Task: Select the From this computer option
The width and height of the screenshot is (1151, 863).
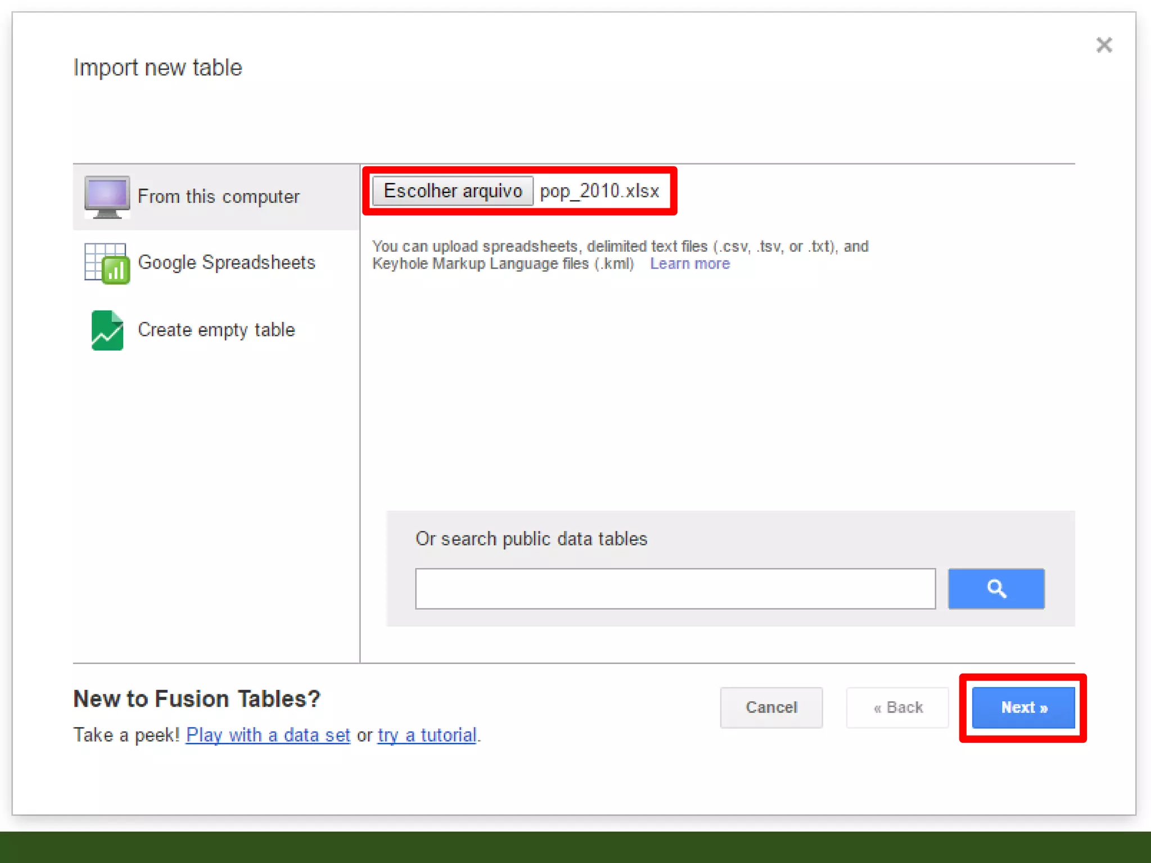Action: point(219,197)
